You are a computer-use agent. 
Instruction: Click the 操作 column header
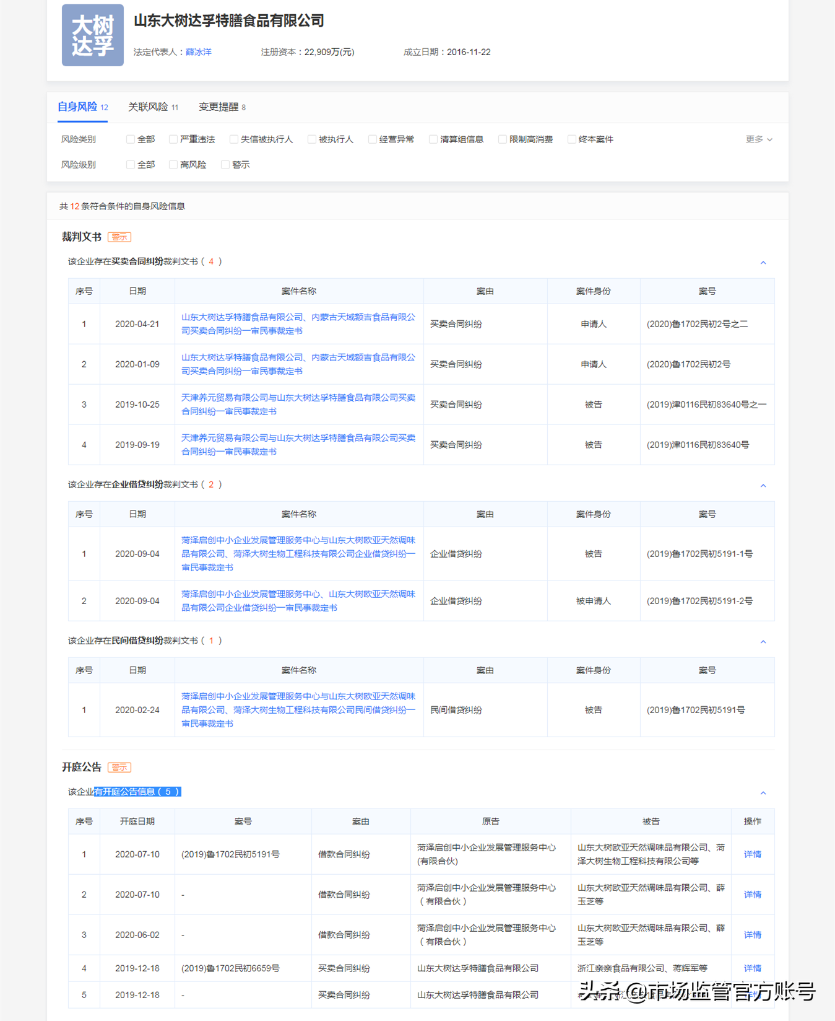(x=753, y=822)
